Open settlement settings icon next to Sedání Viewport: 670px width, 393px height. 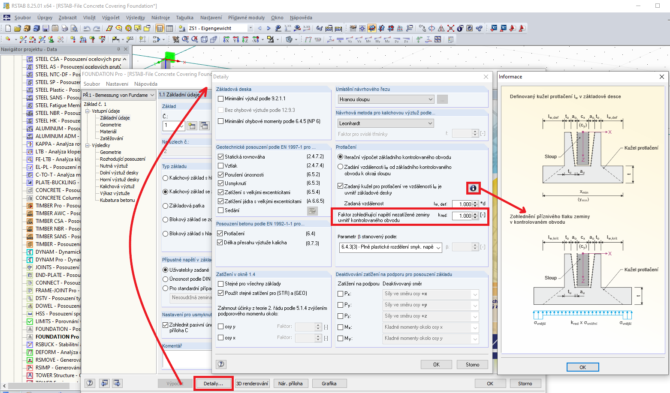tap(312, 210)
